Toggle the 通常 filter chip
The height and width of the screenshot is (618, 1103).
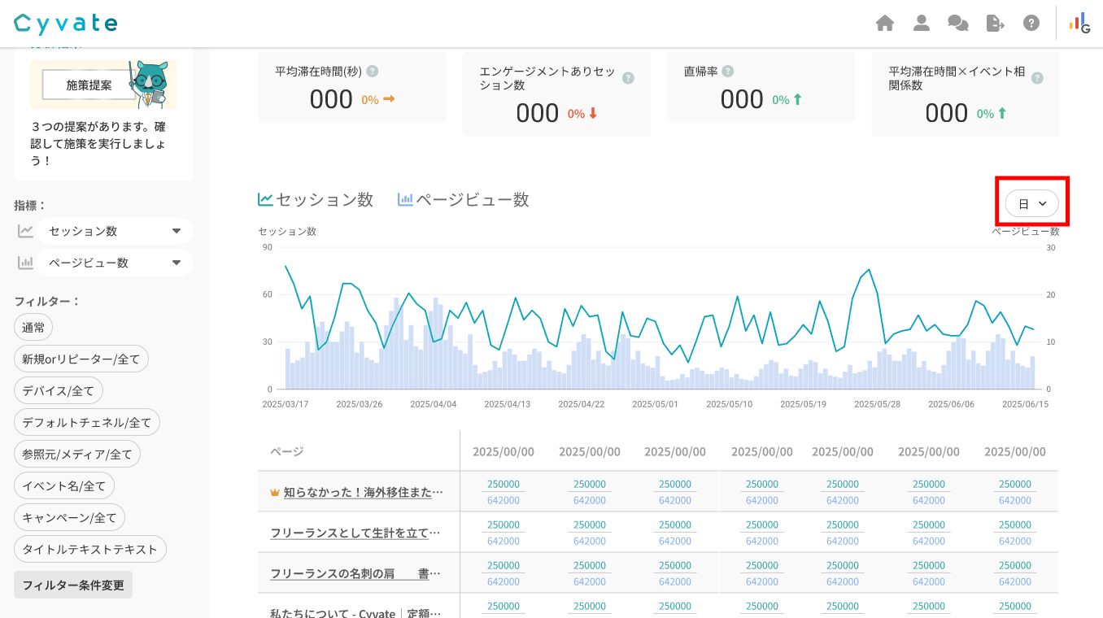pyautogui.click(x=33, y=328)
